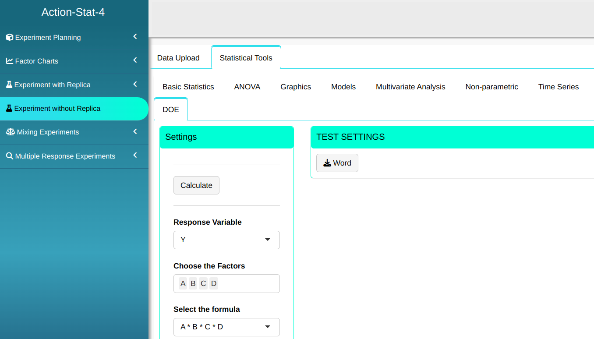Image resolution: width=594 pixels, height=339 pixels.
Task: Expand the Factor Charts submenu arrow
Action: tap(135, 60)
